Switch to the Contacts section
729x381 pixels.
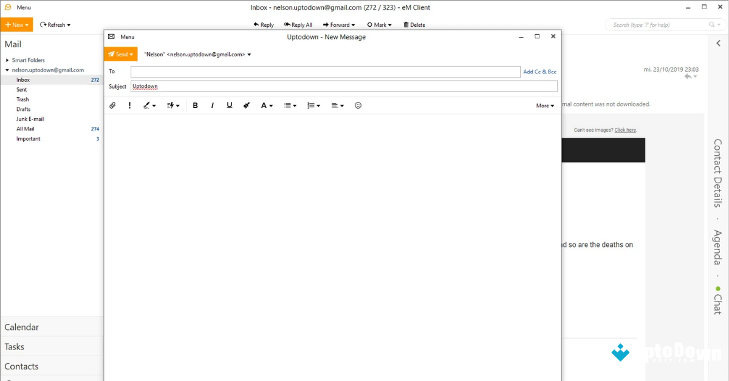click(22, 366)
